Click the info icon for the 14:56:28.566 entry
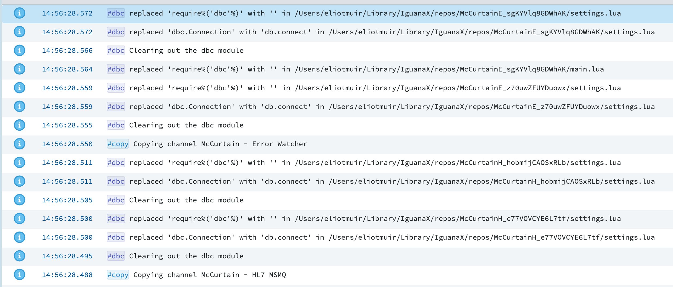Viewport: 673px width, 287px height. click(x=20, y=50)
